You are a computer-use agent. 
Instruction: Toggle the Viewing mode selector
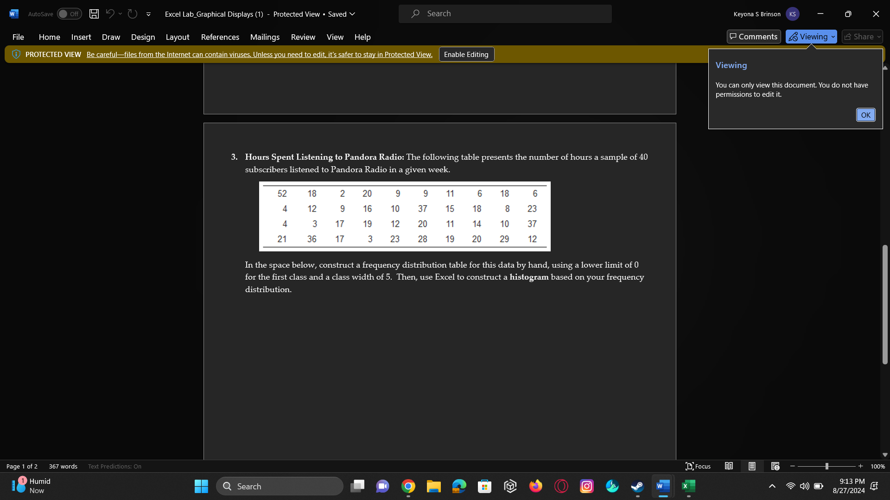tap(808, 37)
